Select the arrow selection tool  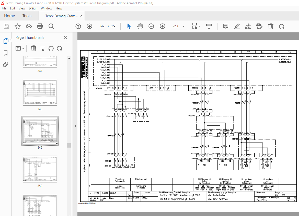pos(129,26)
